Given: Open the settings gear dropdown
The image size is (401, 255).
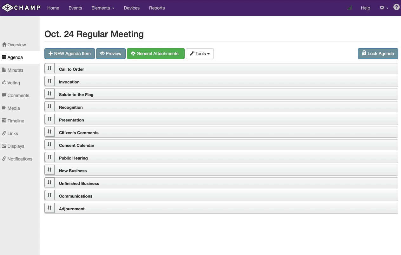Looking at the screenshot, I should [x=384, y=8].
